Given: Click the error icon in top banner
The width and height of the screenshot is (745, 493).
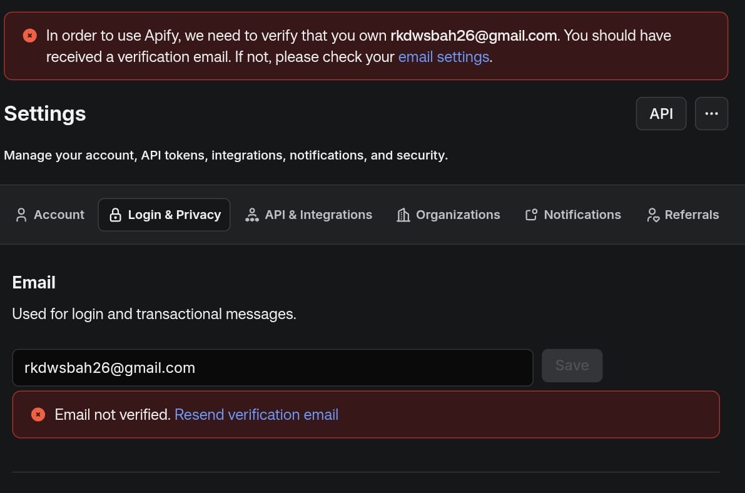Looking at the screenshot, I should tap(30, 36).
